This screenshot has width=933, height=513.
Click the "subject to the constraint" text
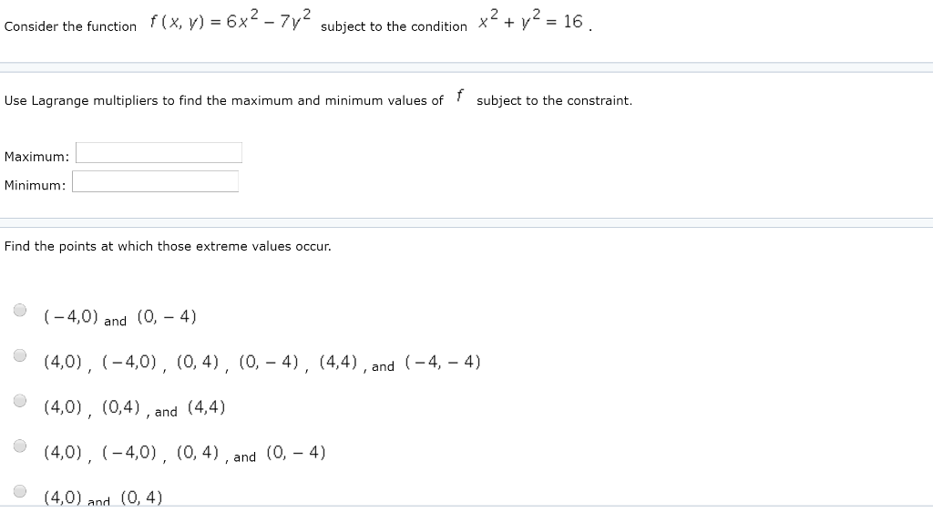click(x=555, y=100)
